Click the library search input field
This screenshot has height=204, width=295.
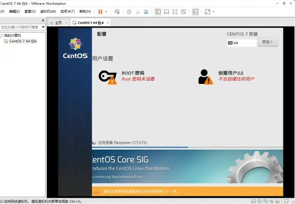[x=20, y=27]
